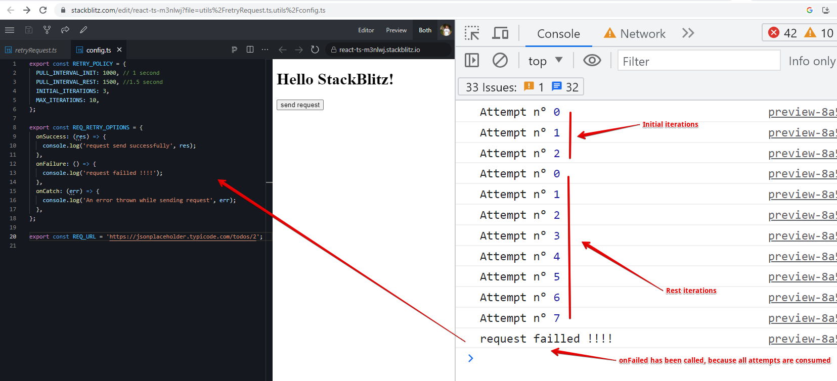The width and height of the screenshot is (837, 381).
Task: Click the Attempt n° 6 log entry
Action: pyautogui.click(x=520, y=298)
